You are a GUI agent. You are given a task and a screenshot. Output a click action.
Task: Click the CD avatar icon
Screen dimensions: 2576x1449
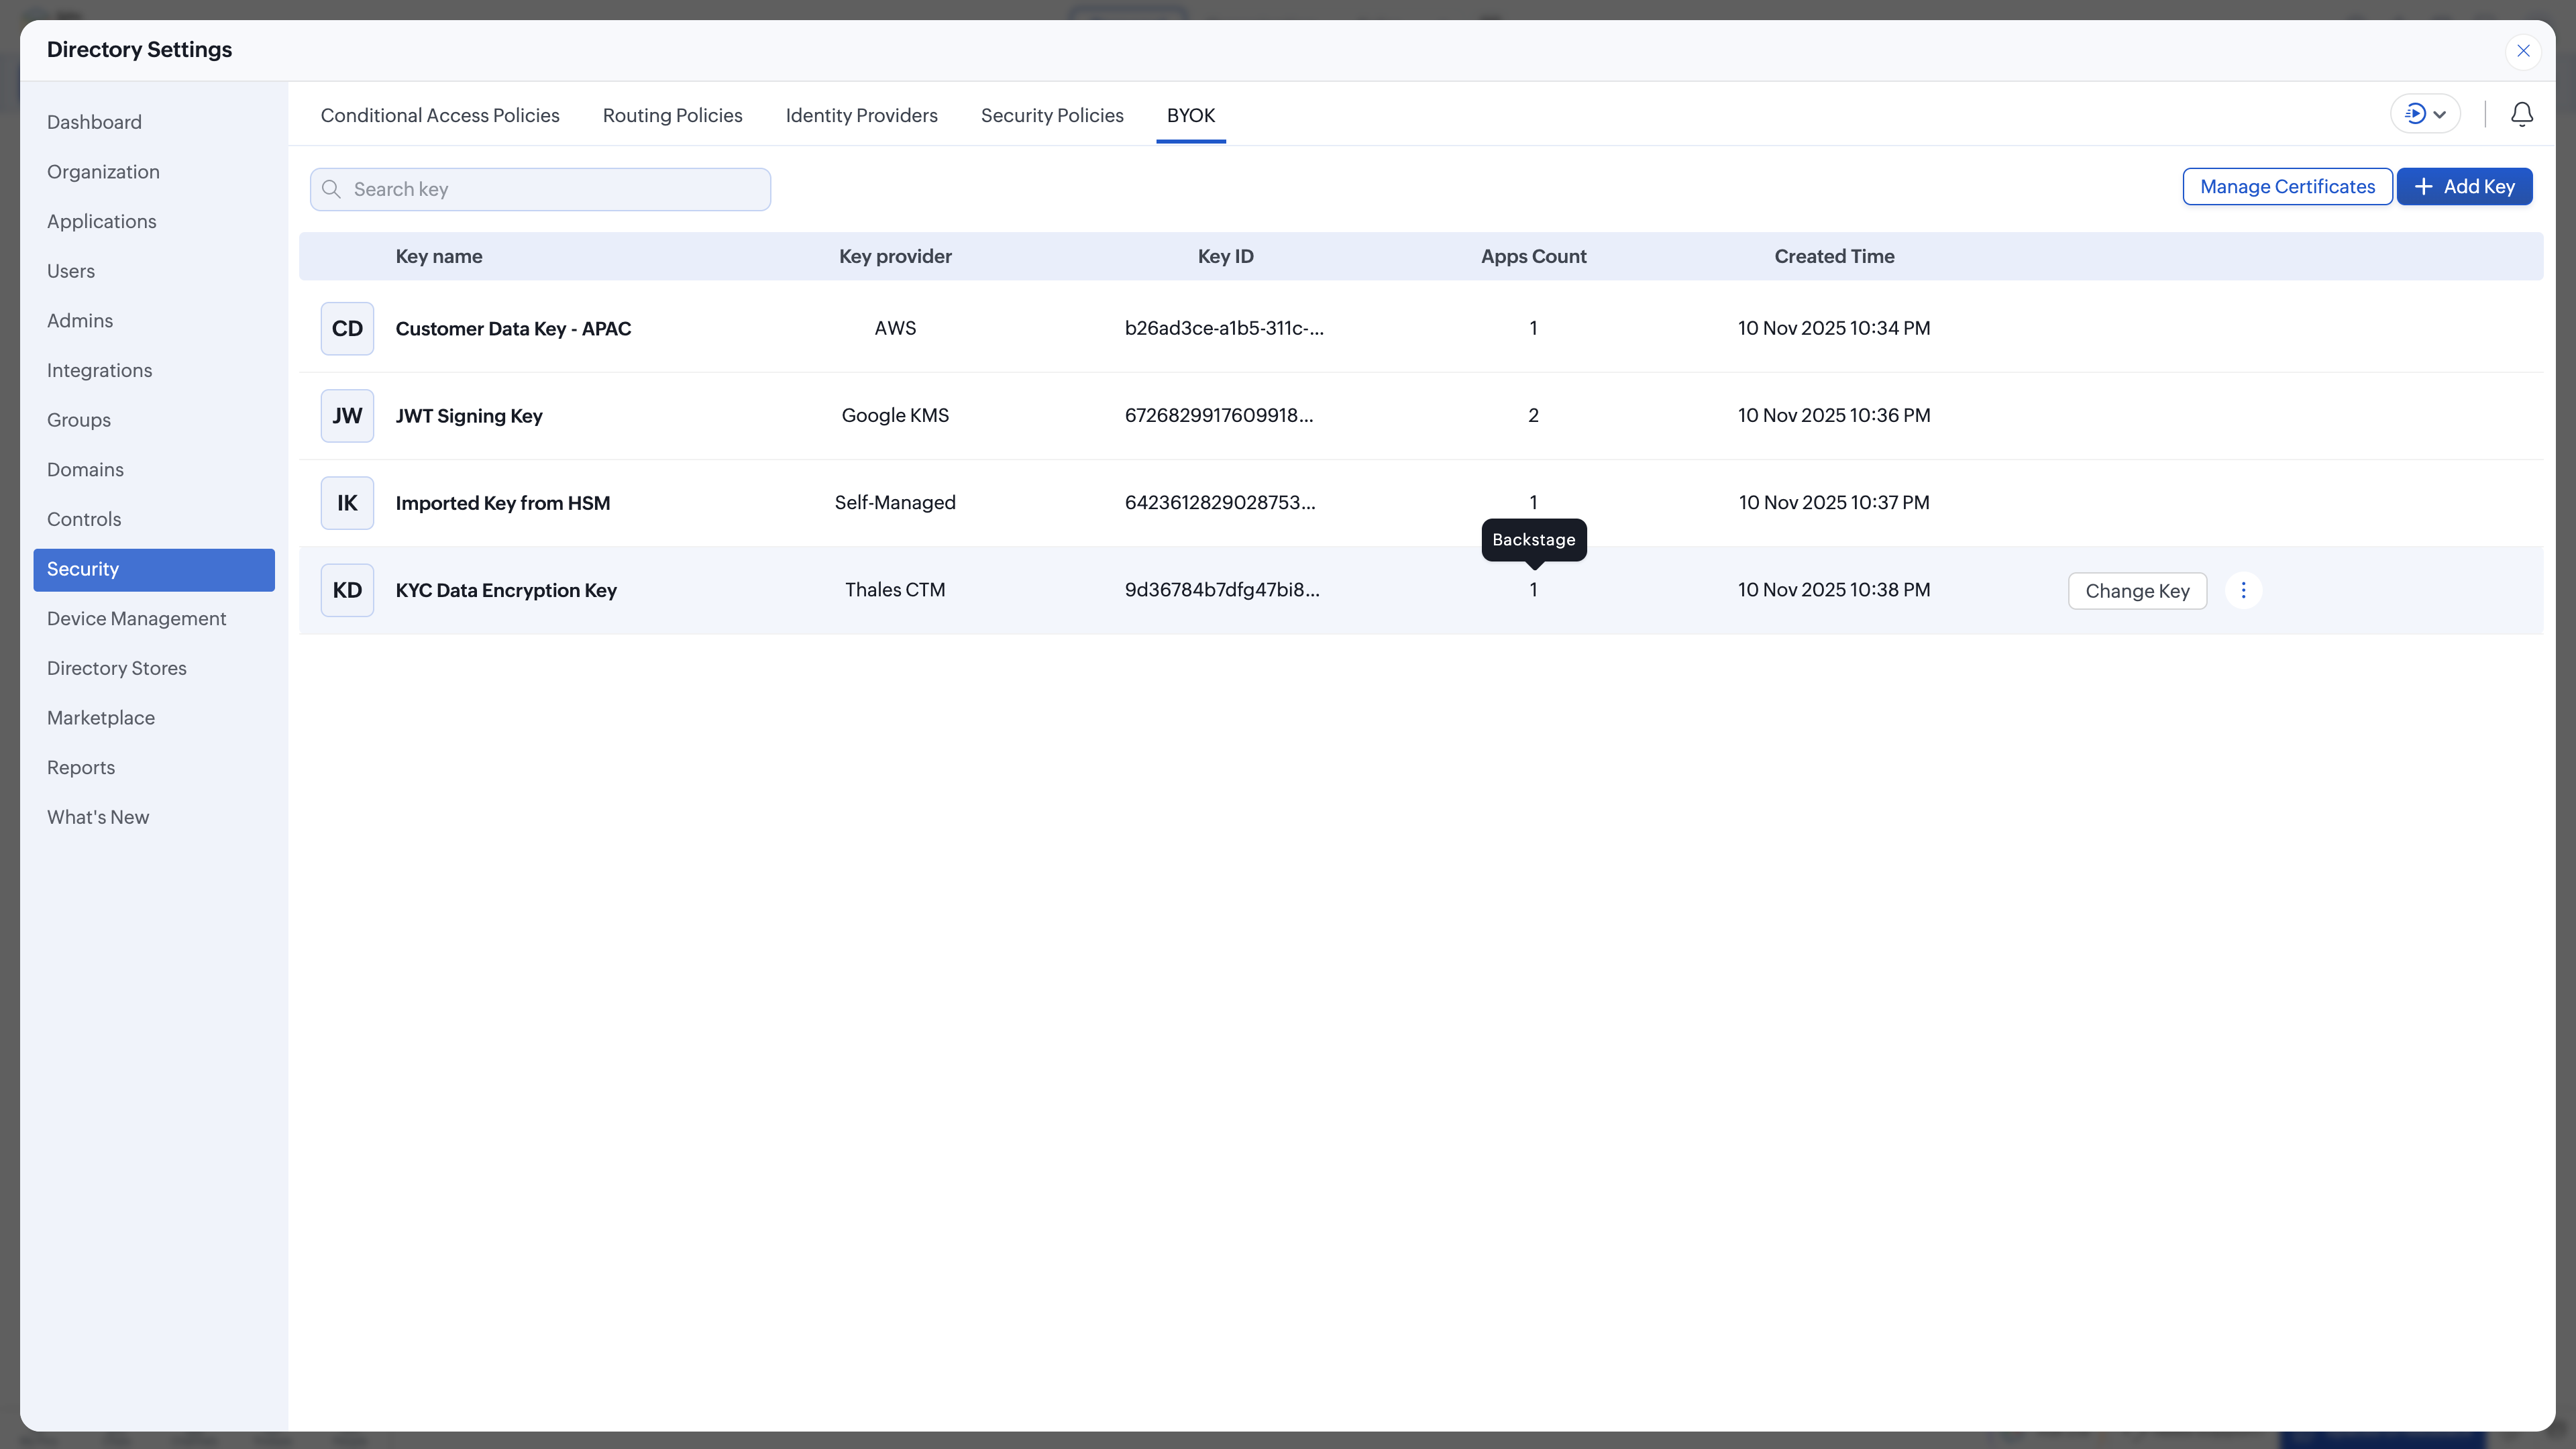pos(347,328)
